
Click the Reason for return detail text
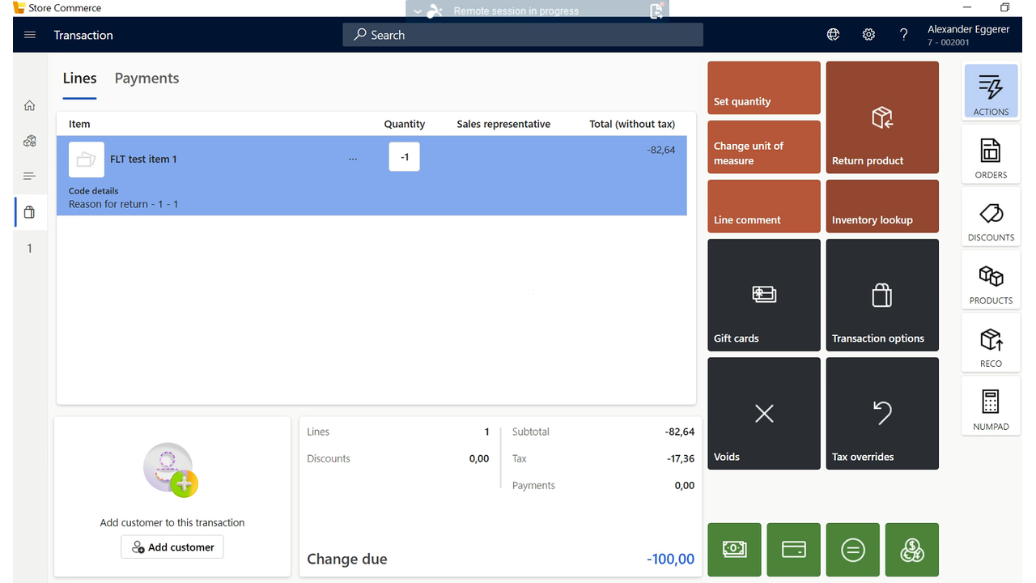(x=123, y=204)
